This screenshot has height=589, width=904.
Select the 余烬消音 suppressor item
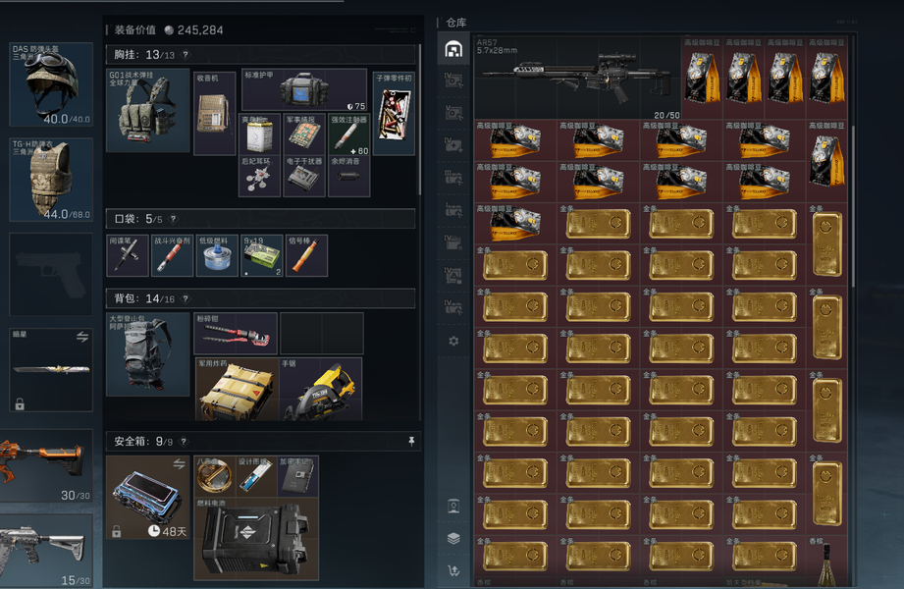coord(348,176)
